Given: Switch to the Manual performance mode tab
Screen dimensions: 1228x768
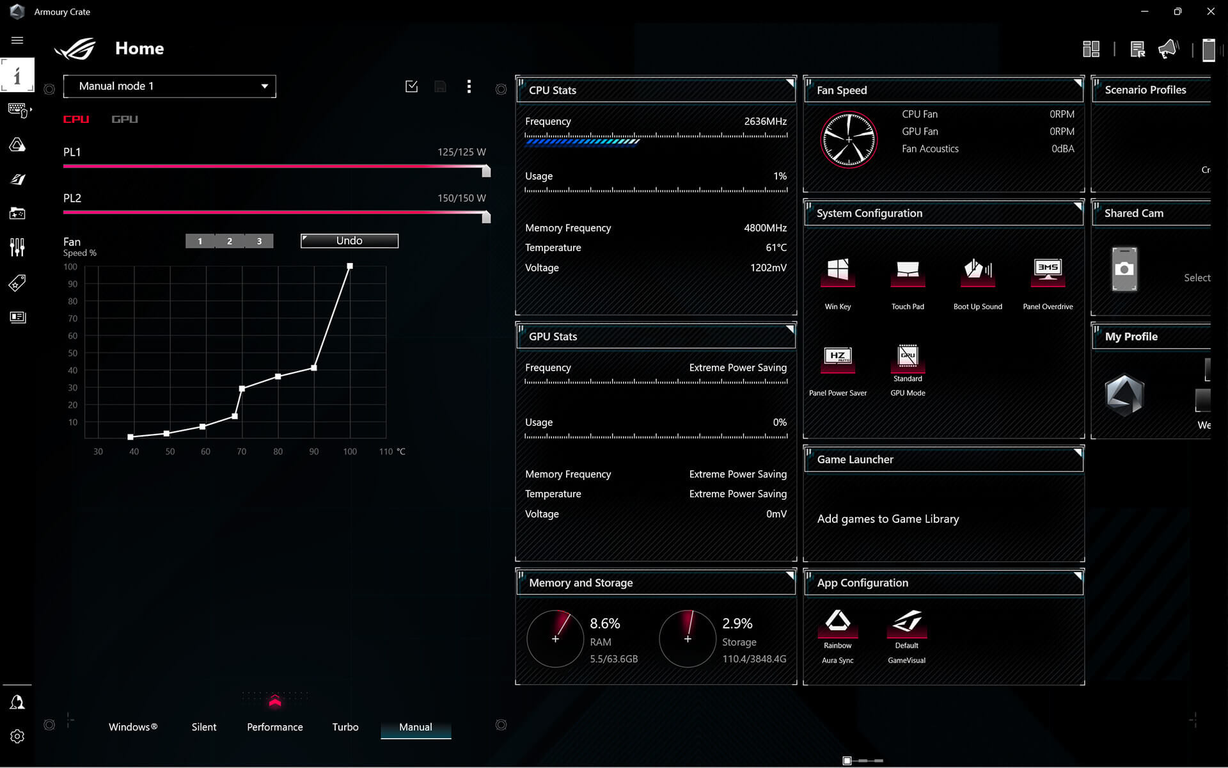Looking at the screenshot, I should coord(414,726).
